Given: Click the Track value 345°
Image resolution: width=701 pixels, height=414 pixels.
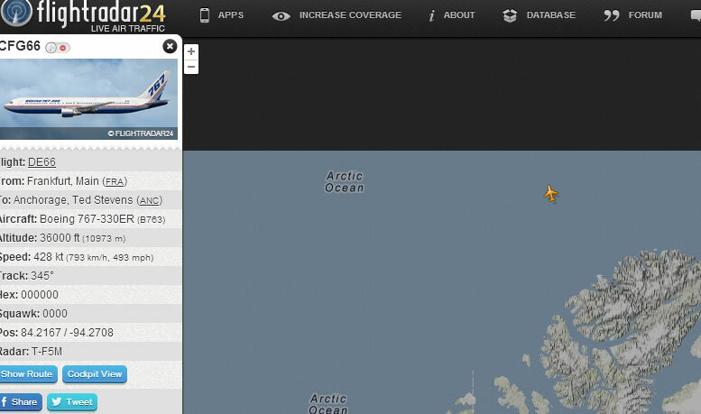Looking at the screenshot, I should pos(42,276).
